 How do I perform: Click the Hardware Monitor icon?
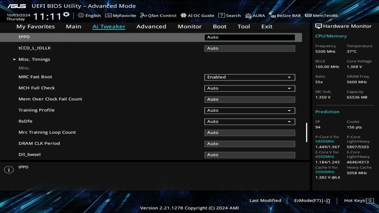click(319, 26)
